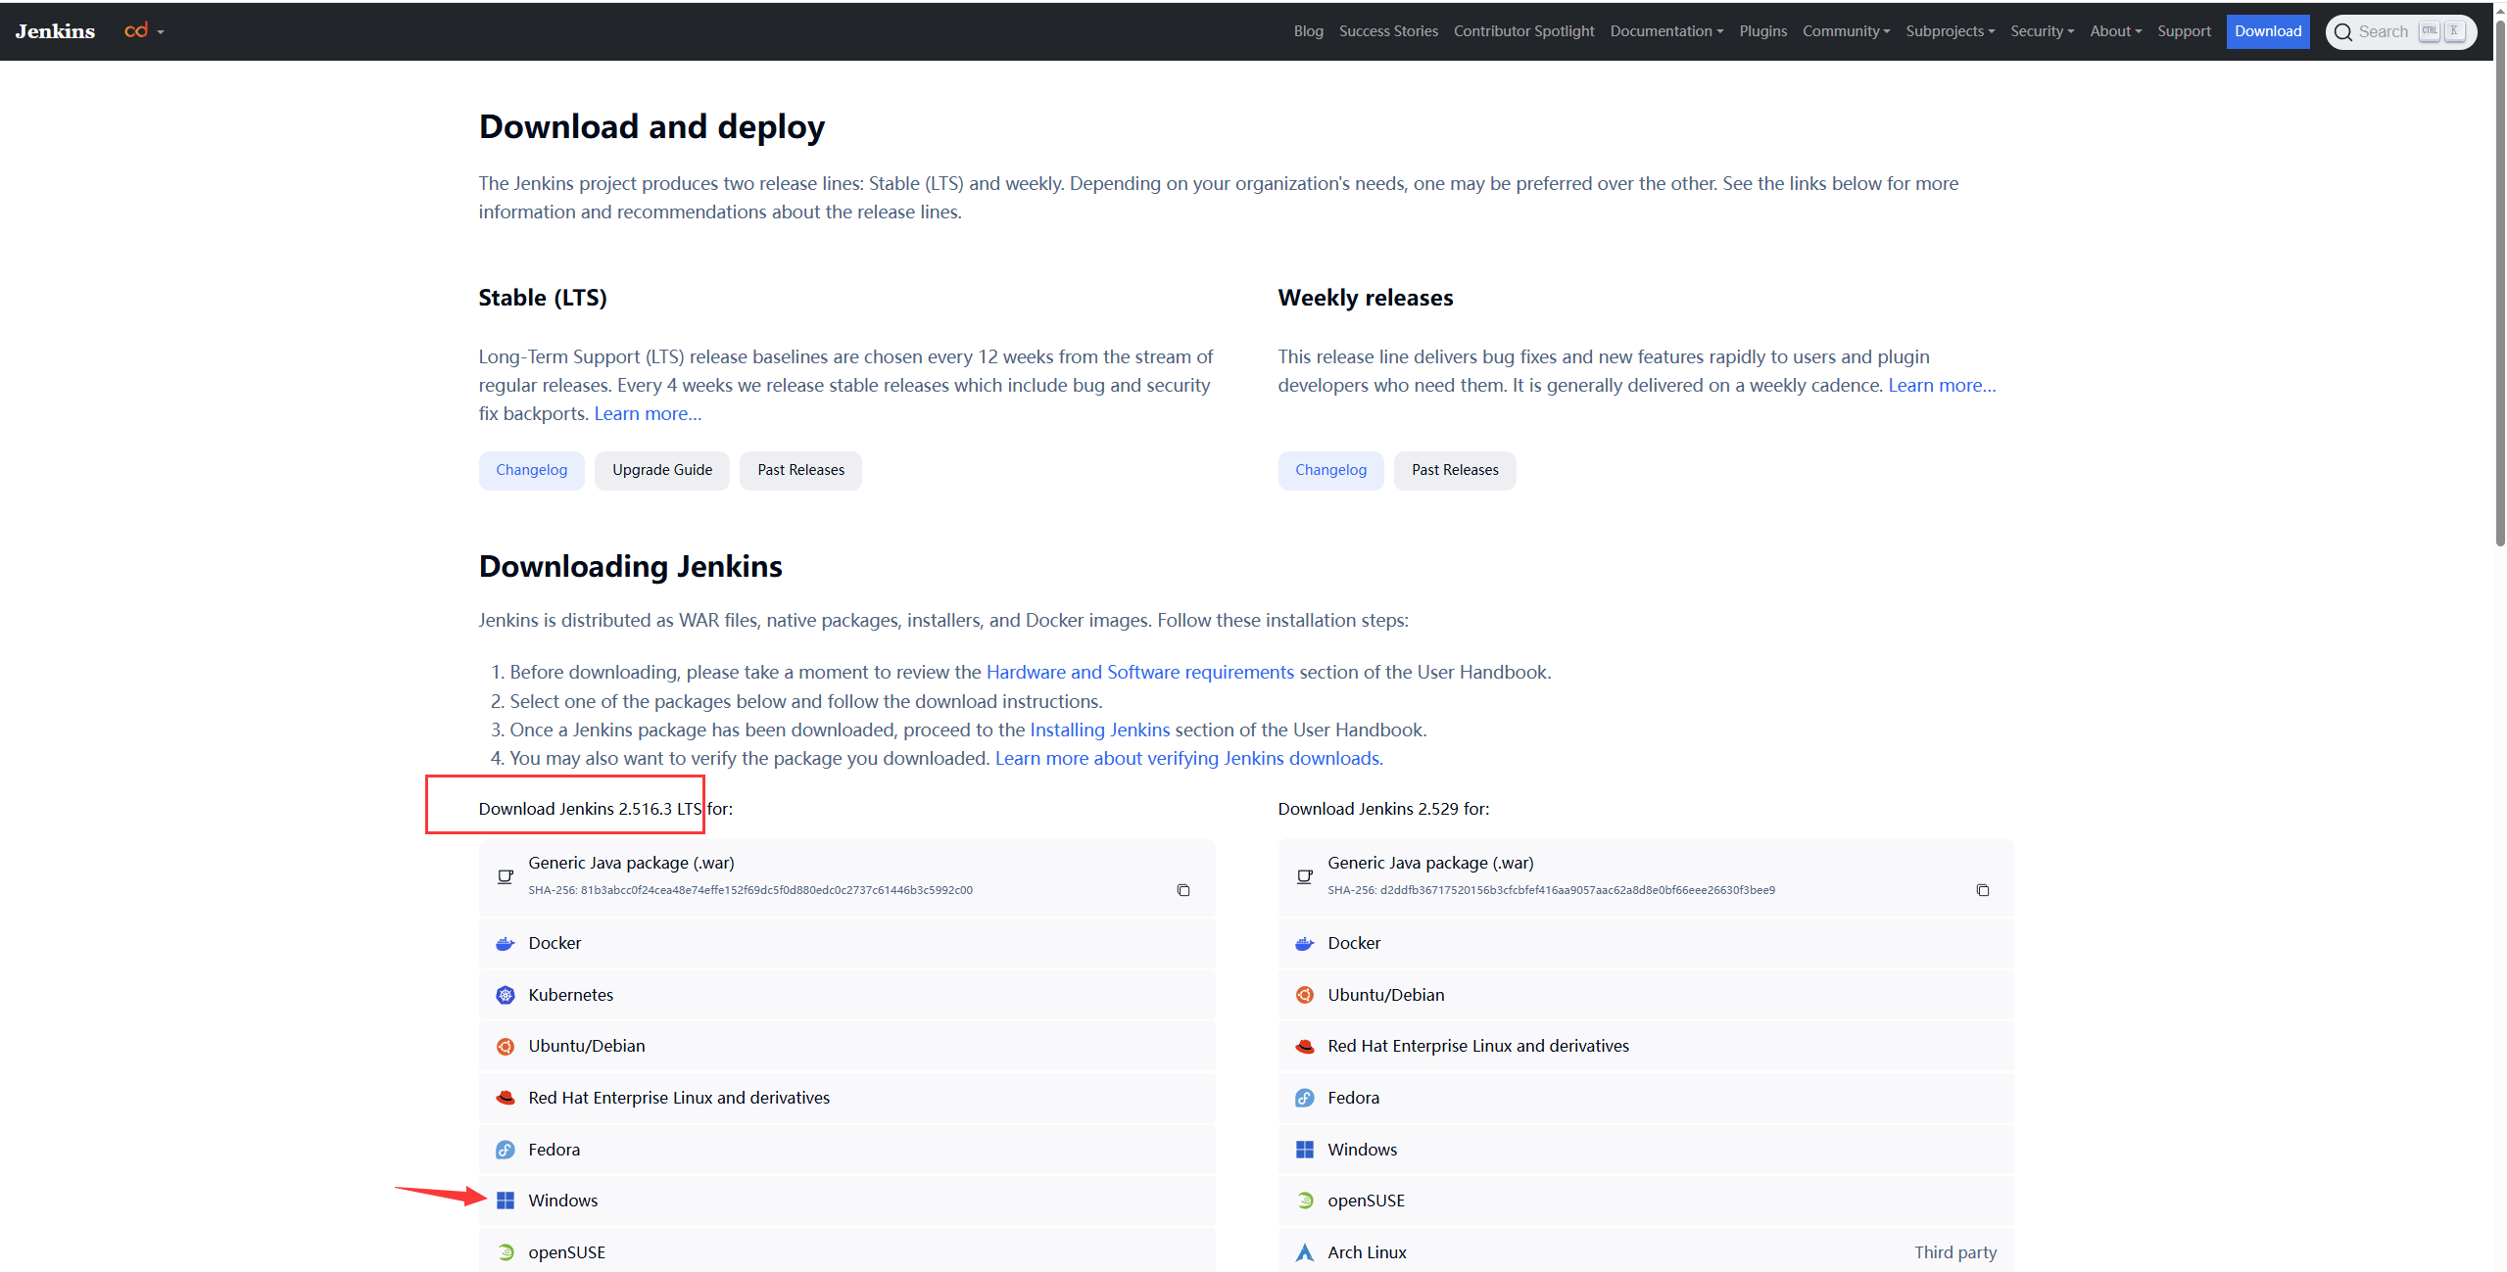Open the Support page
The width and height of the screenshot is (2507, 1272).
2184,31
